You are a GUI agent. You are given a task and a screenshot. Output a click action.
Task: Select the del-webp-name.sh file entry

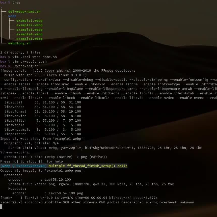(x=24, y=12)
